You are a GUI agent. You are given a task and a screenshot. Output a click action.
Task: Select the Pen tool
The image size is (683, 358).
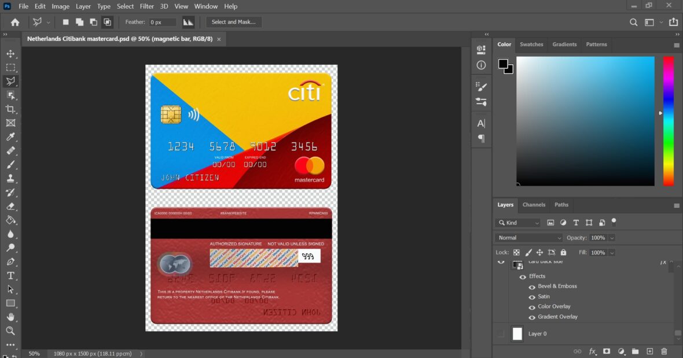[x=10, y=261]
